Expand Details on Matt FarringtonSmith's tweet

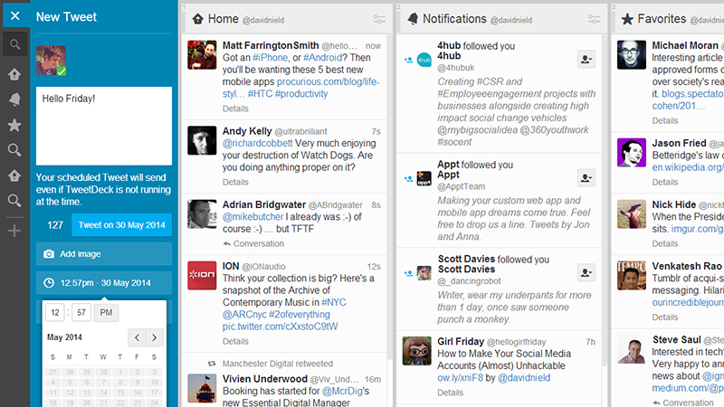pos(235,109)
